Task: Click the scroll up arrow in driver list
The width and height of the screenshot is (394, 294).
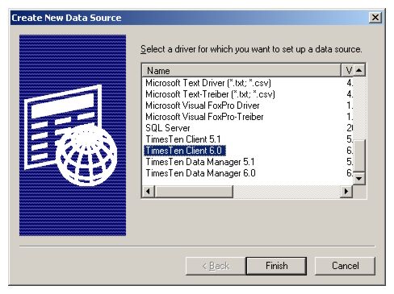Action: coord(358,70)
